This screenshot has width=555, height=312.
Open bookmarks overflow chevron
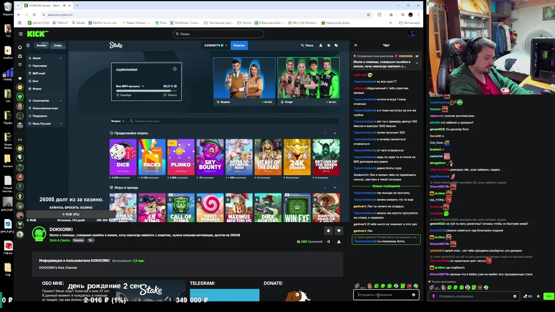pyautogui.click(x=390, y=23)
